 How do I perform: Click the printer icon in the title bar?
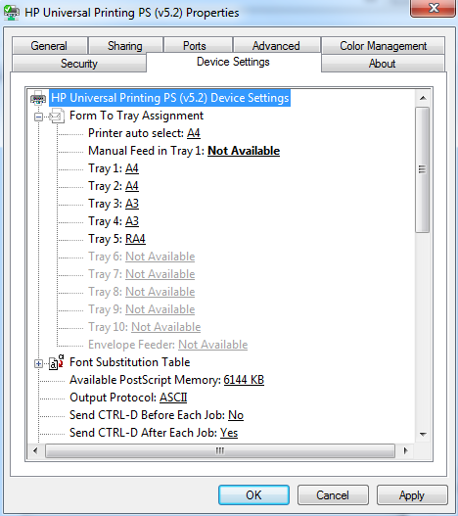pos(11,13)
